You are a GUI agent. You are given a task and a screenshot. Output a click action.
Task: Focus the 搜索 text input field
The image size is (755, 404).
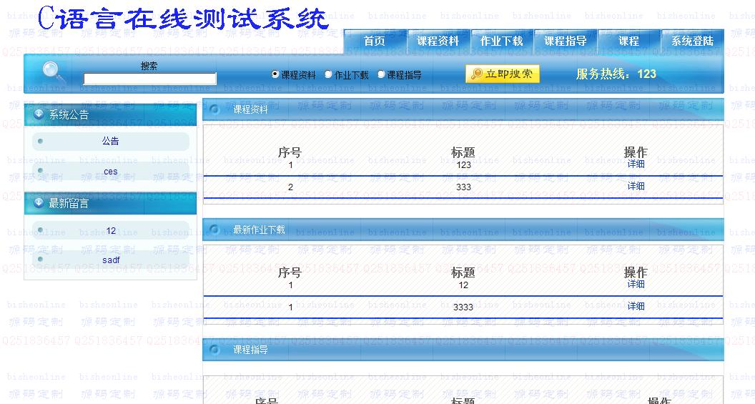click(x=149, y=79)
